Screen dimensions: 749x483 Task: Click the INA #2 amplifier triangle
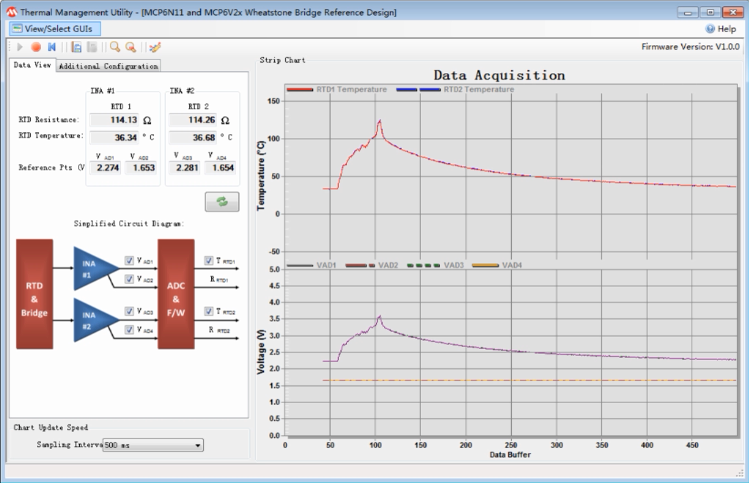(x=94, y=320)
